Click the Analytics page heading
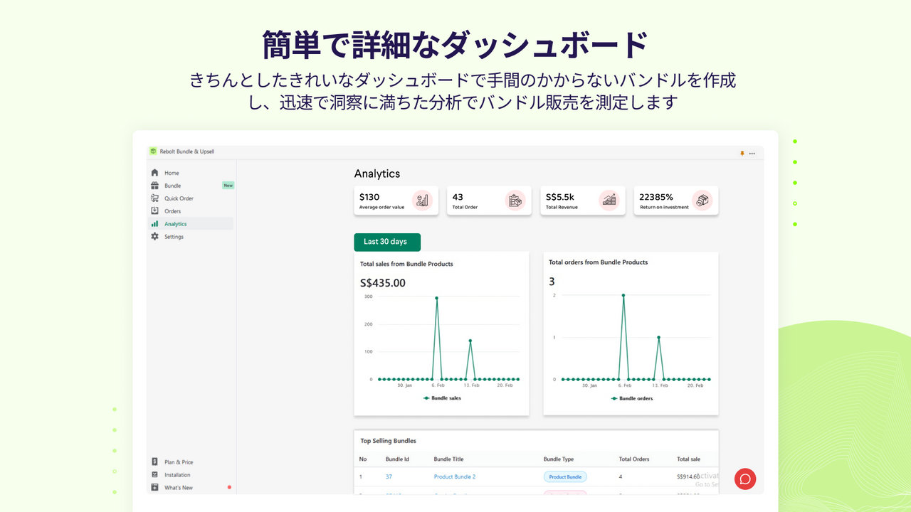The height and width of the screenshot is (512, 911). (x=377, y=174)
